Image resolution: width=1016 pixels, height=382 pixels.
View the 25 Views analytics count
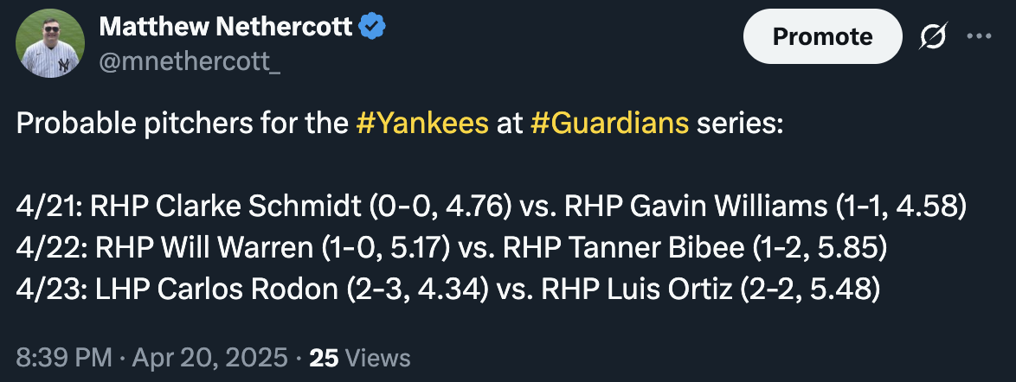(360, 358)
